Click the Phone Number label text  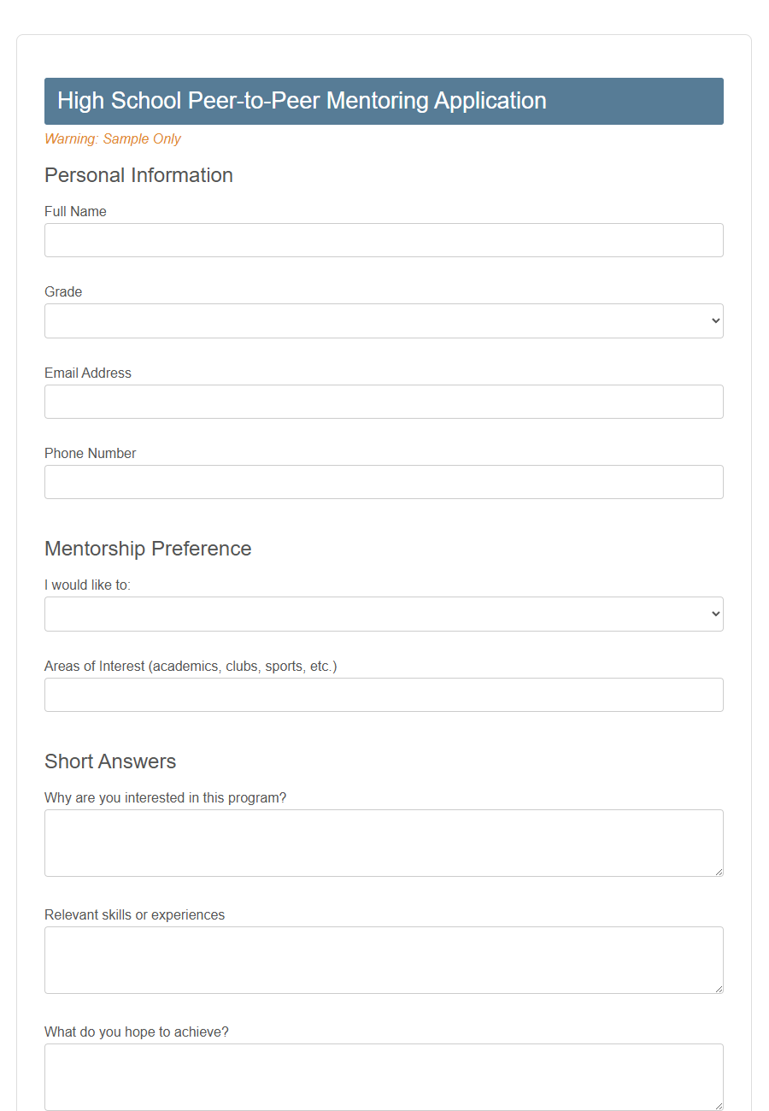point(90,453)
